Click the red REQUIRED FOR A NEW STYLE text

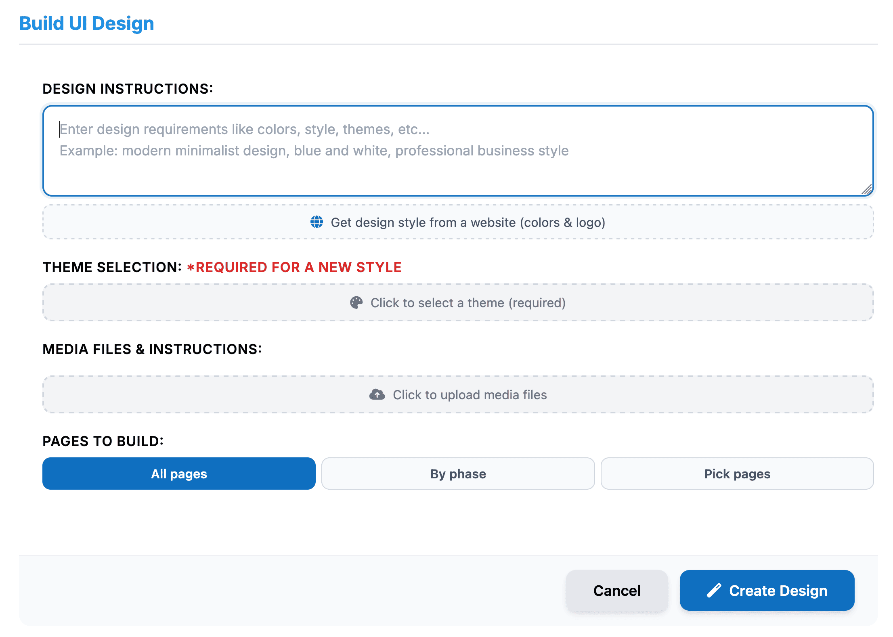click(x=294, y=267)
